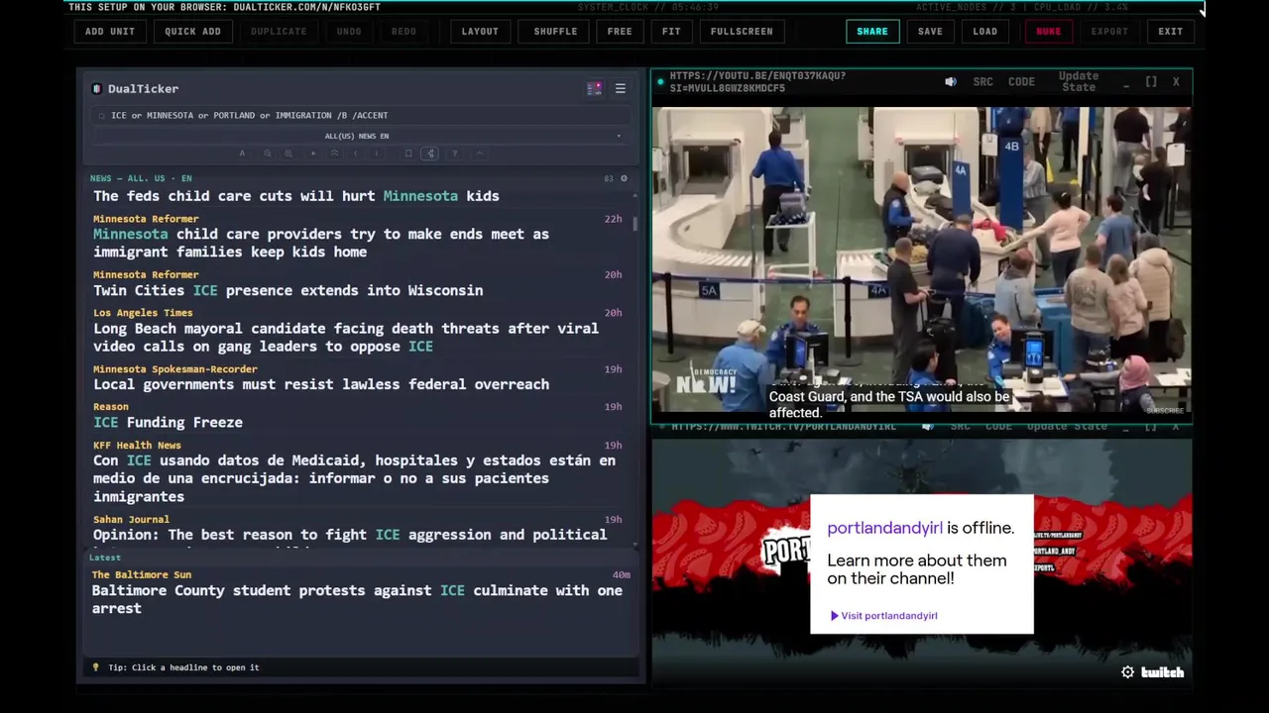Click the dualticker.com URL in the top banner
This screenshot has height=713, width=1269.
(x=306, y=7)
